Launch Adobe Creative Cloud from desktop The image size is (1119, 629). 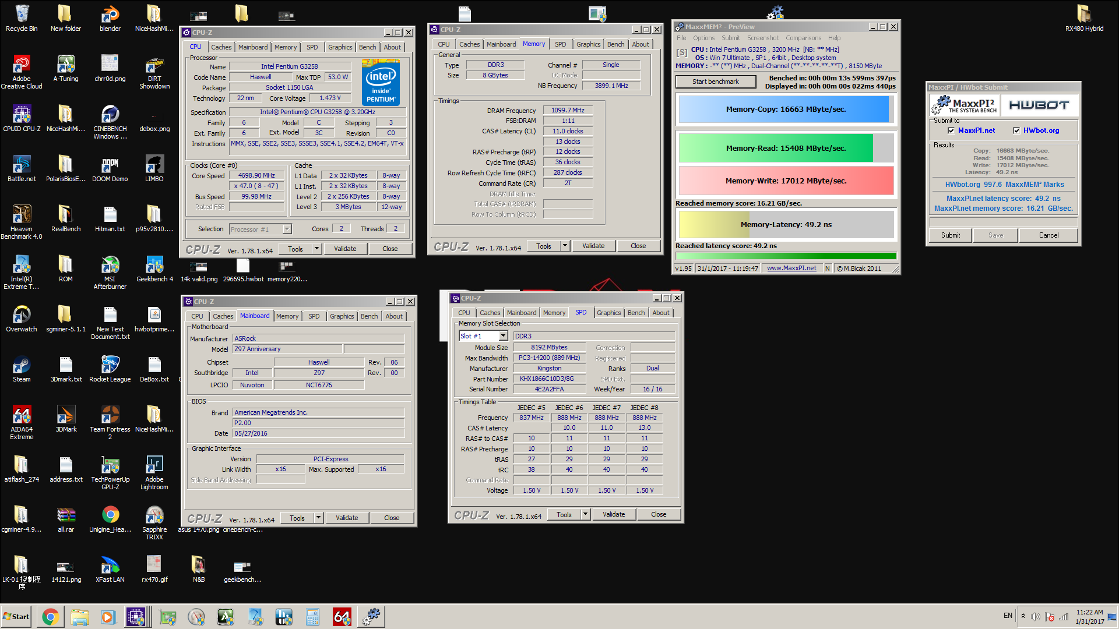(22, 72)
